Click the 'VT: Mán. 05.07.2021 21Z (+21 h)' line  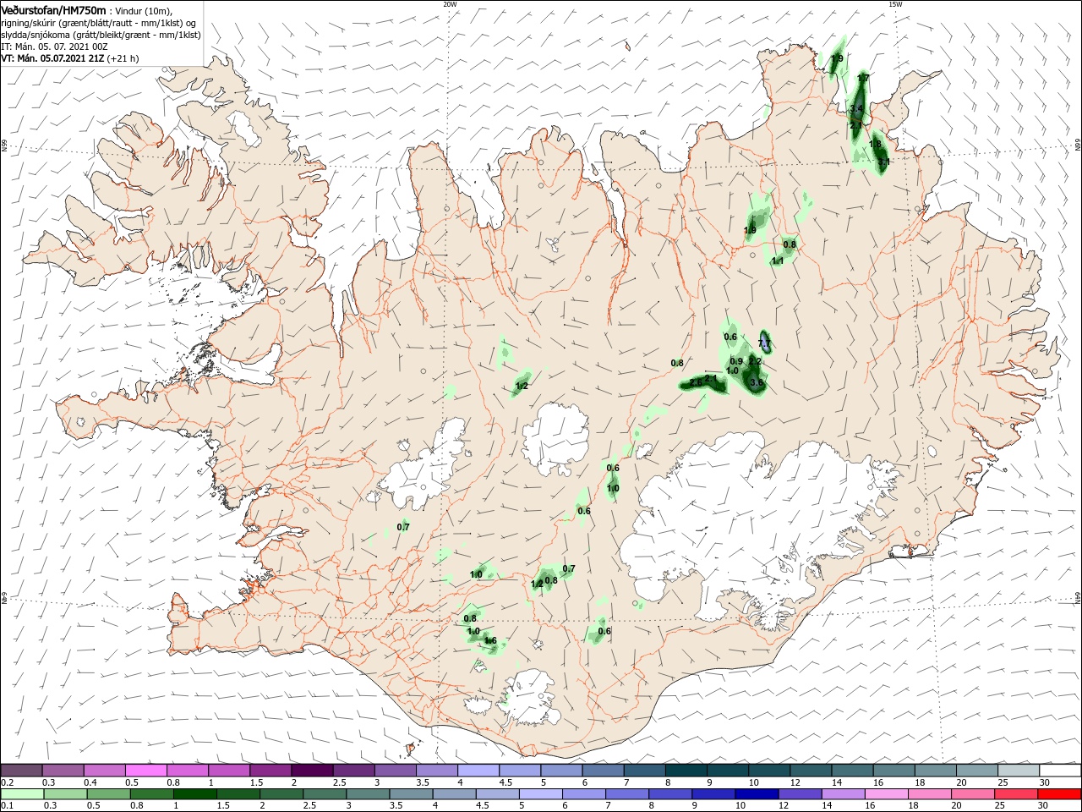pos(70,58)
